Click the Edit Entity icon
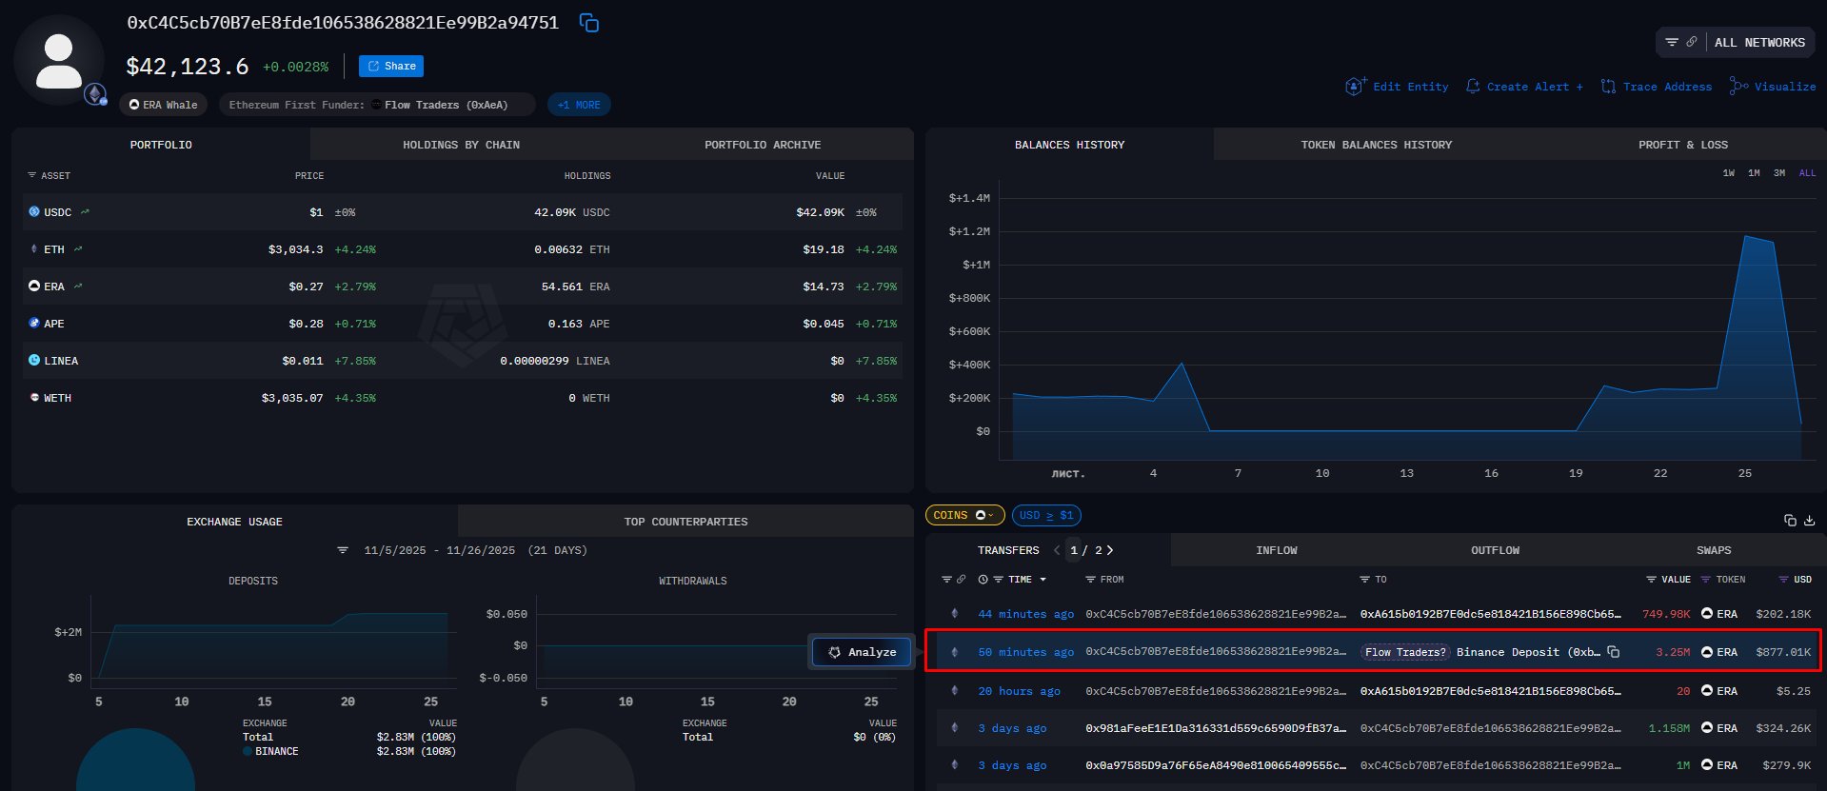This screenshot has width=1827, height=791. pyautogui.click(x=1355, y=87)
